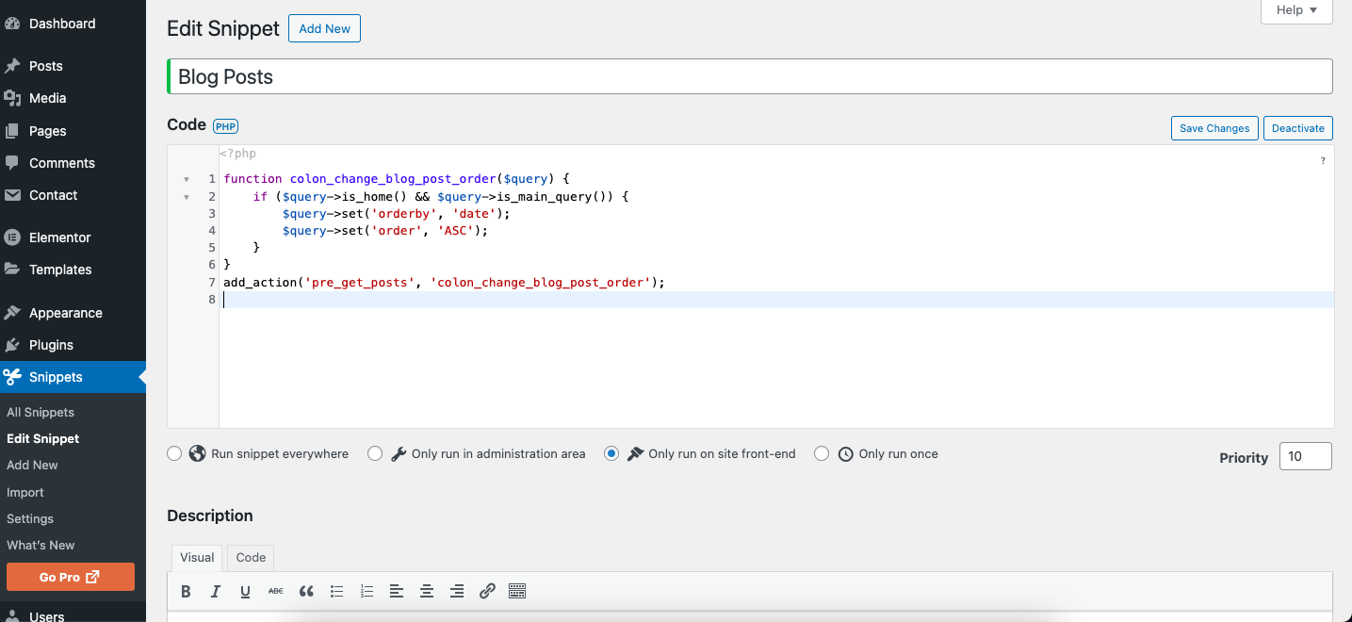
Task: Open the Appearance menu
Action: pyautogui.click(x=65, y=313)
